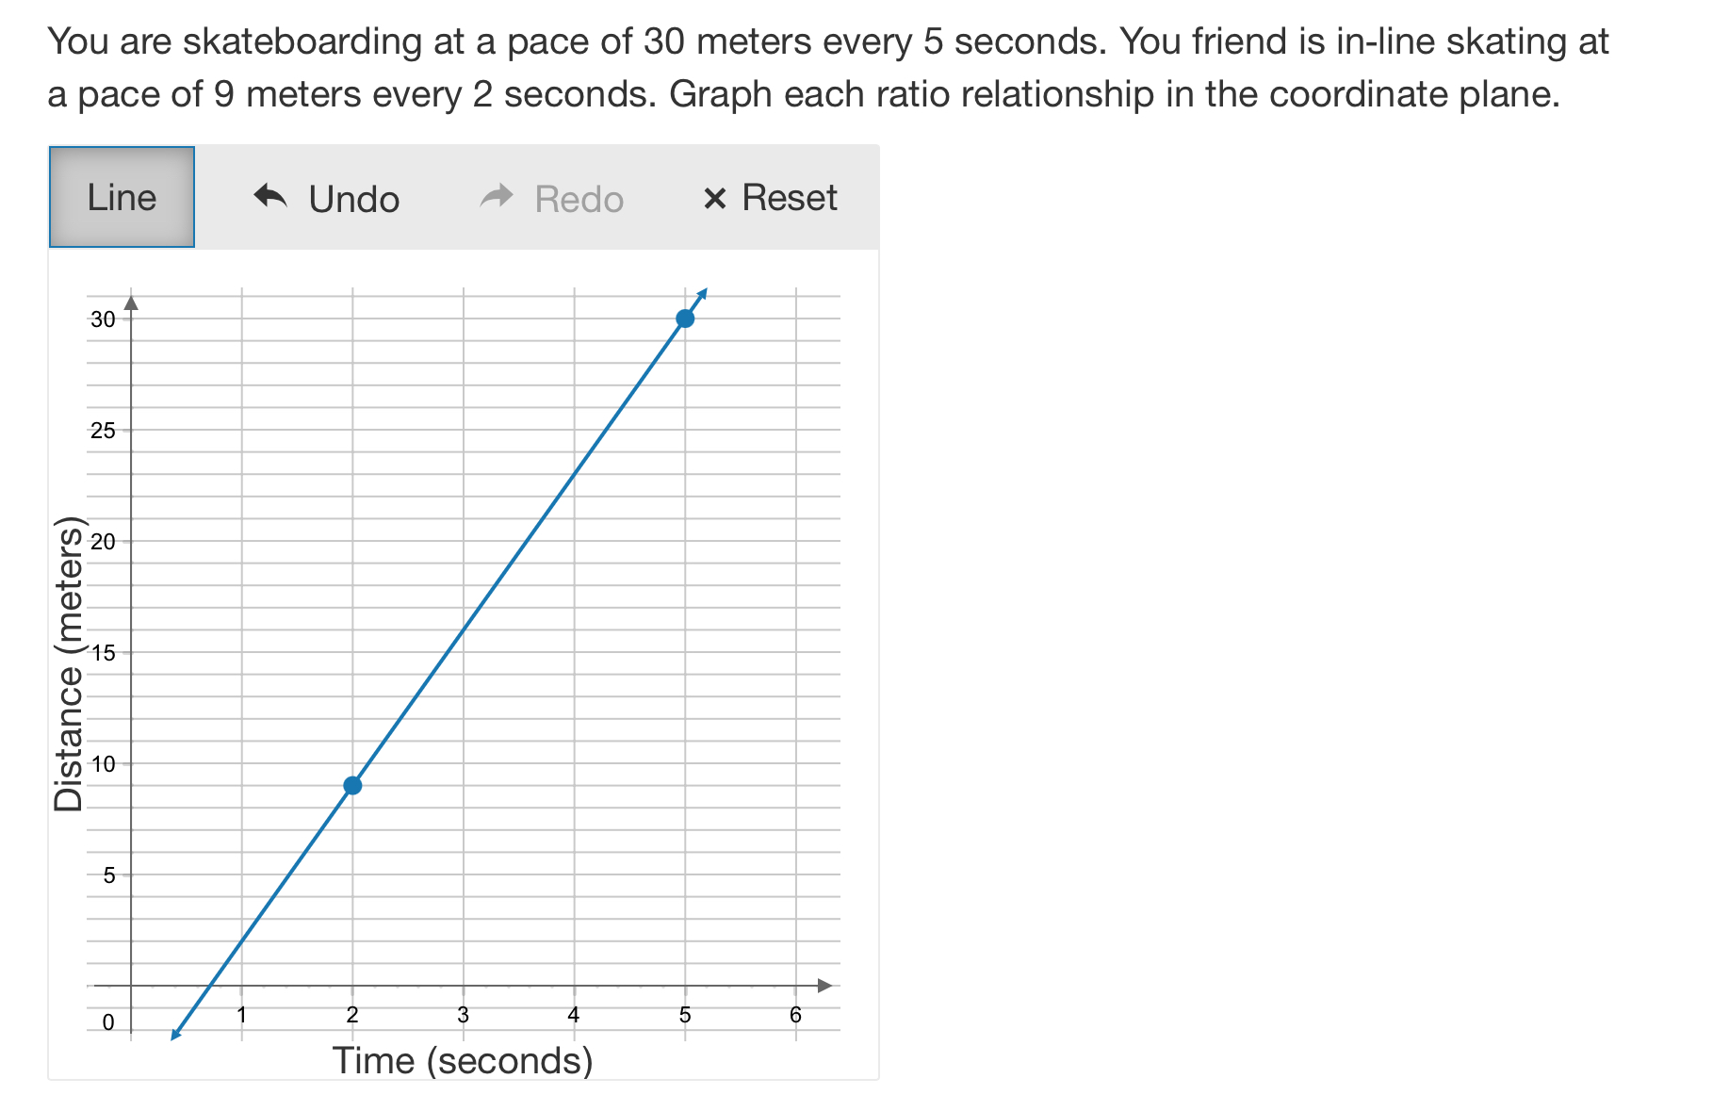Click the y-axis tick labeled 25

(103, 431)
